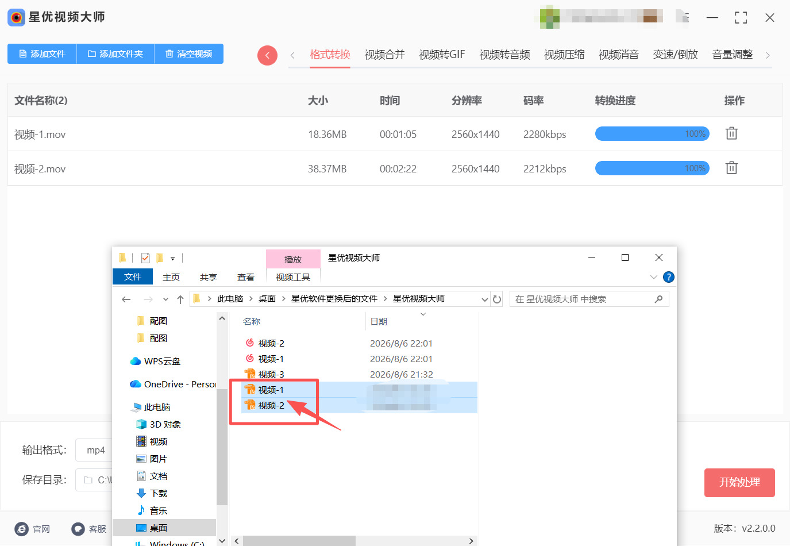
Task: Open the 官网 website icon
Action: pos(22,529)
